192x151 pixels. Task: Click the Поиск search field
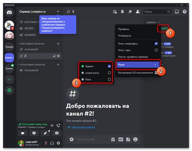pos(157,12)
